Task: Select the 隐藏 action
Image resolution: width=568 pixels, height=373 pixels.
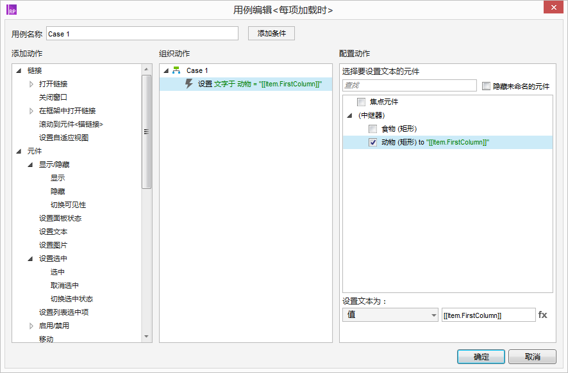Action: click(x=58, y=191)
